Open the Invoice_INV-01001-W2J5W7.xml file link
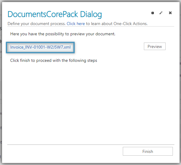The width and height of the screenshot is (181, 165). click(x=40, y=47)
